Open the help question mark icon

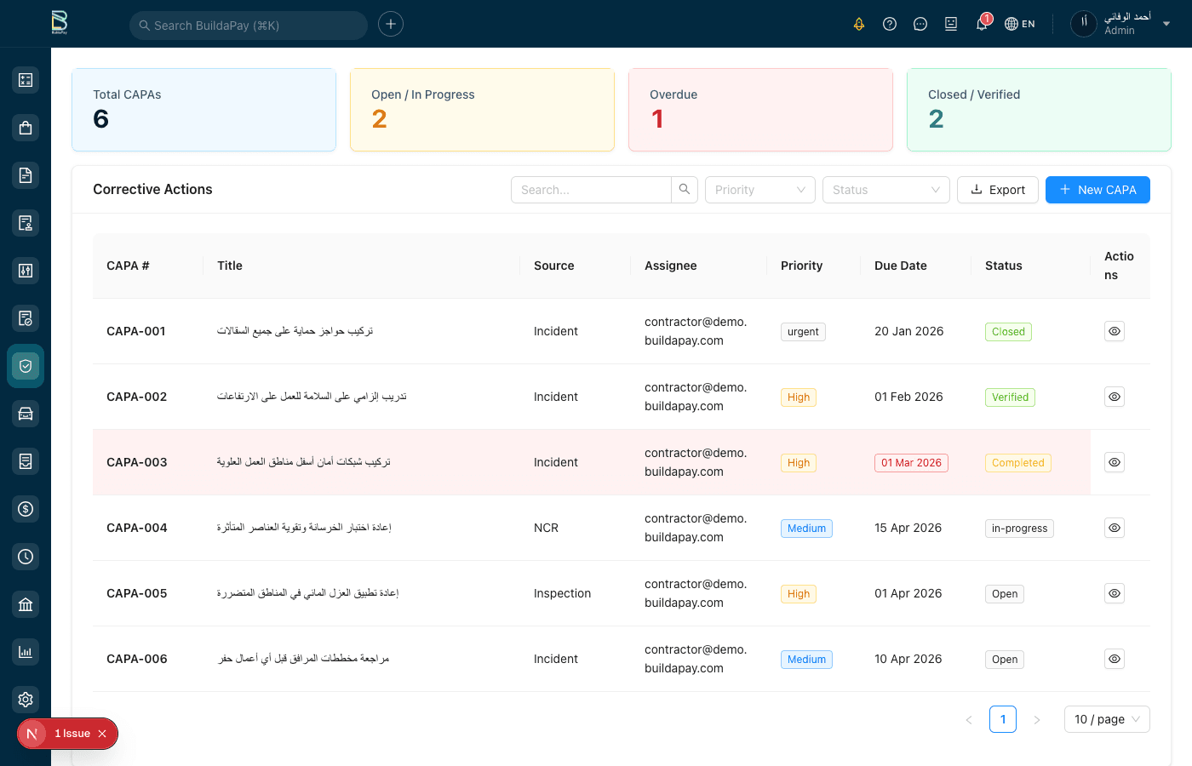[890, 24]
